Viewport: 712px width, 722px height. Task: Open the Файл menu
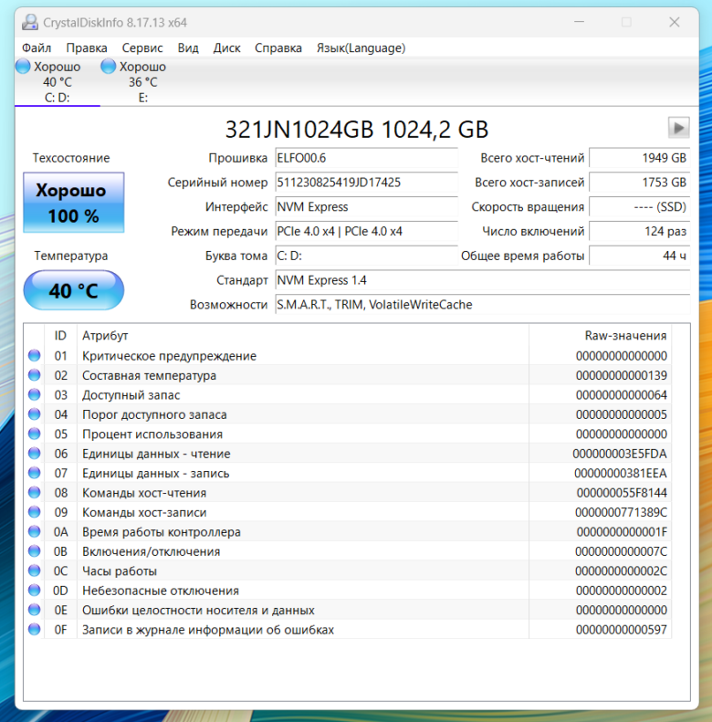pos(37,47)
